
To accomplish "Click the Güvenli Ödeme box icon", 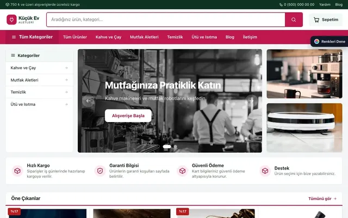I will (x=183, y=171).
